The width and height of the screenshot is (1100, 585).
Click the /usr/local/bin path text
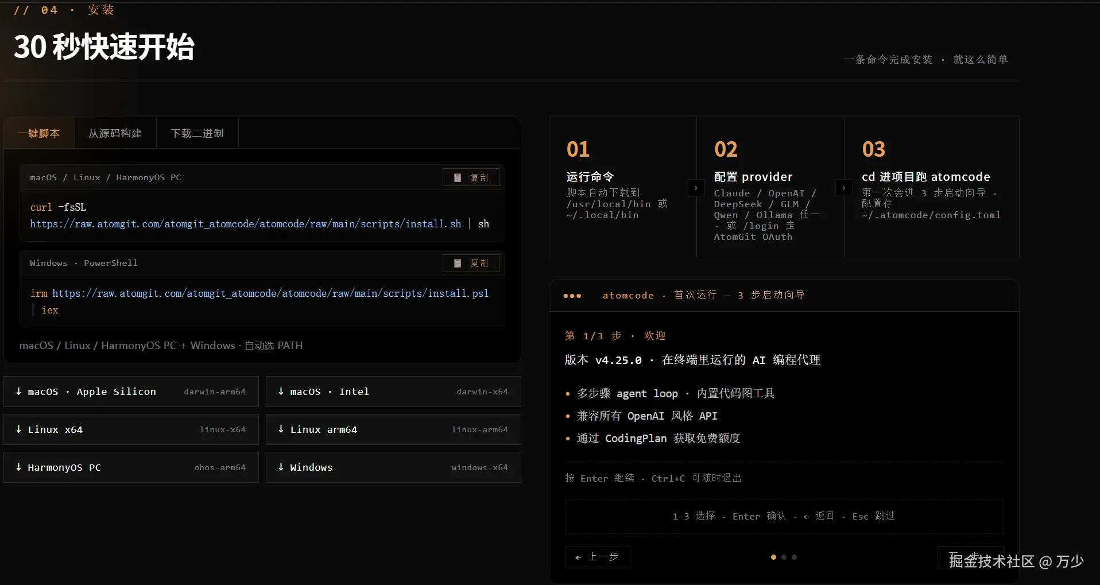tap(609, 204)
